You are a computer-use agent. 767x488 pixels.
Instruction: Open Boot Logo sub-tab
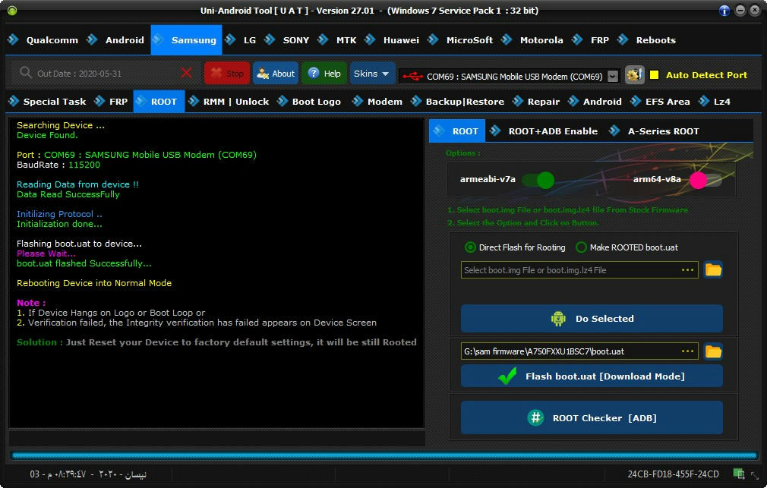pos(310,102)
